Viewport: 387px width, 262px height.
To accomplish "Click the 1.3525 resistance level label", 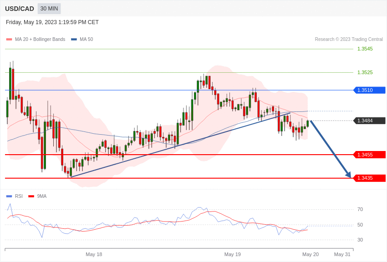I will (x=365, y=72).
